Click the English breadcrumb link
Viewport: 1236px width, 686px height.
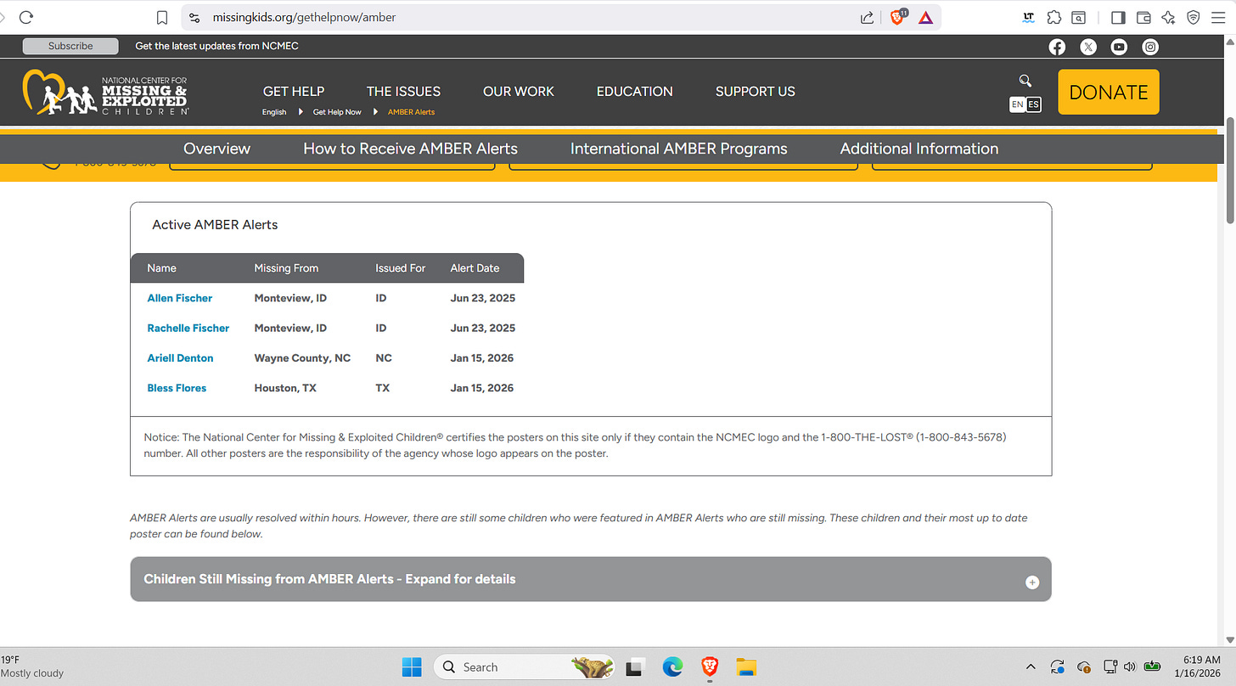[x=274, y=112]
